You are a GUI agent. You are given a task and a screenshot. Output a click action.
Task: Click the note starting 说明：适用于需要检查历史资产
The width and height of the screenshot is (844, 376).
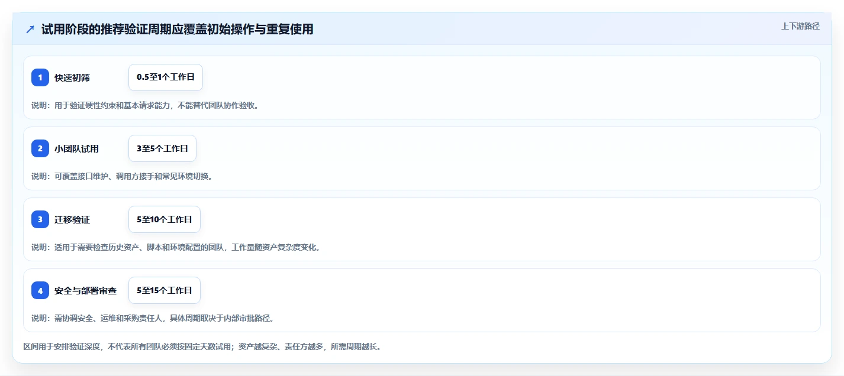pos(176,247)
